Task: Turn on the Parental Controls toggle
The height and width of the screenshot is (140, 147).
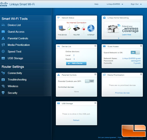Action: pos(90,81)
